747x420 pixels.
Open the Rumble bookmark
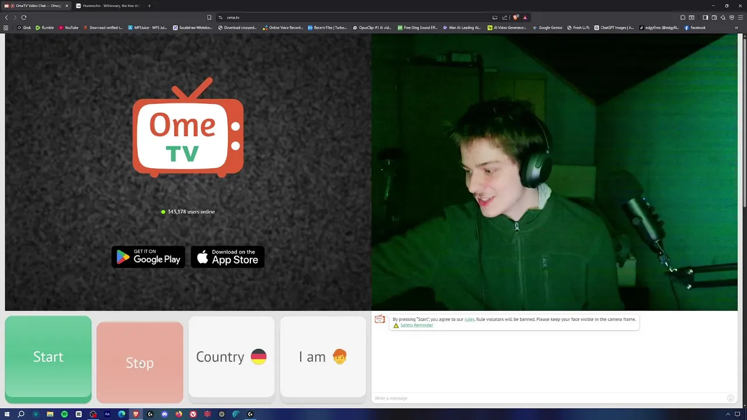pyautogui.click(x=45, y=27)
